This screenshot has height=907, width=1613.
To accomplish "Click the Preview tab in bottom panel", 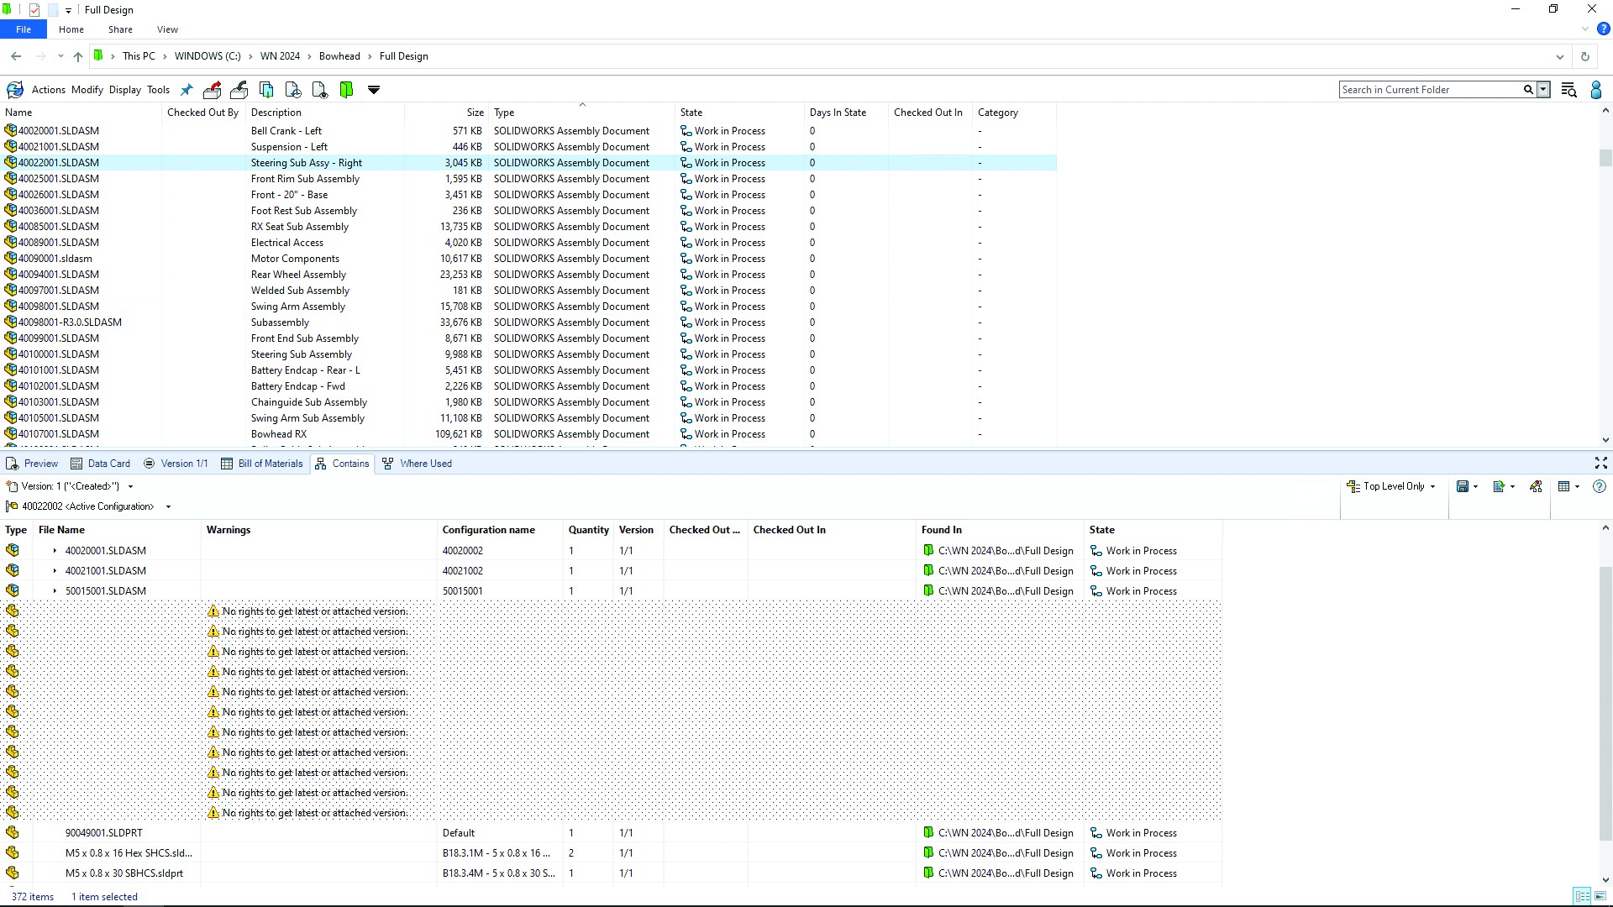I will pos(39,463).
